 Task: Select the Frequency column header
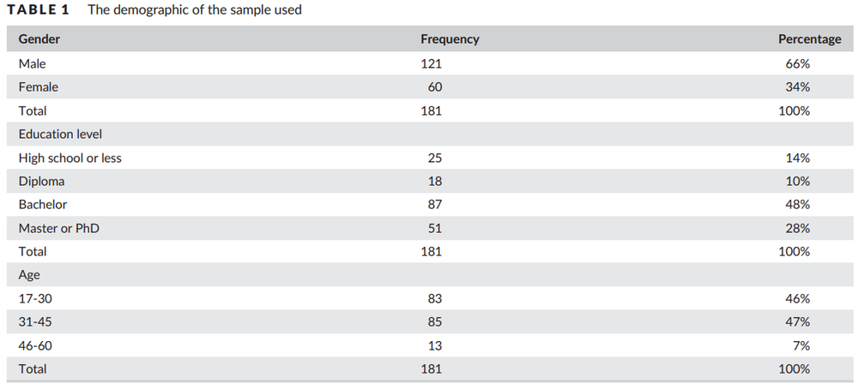coord(450,39)
